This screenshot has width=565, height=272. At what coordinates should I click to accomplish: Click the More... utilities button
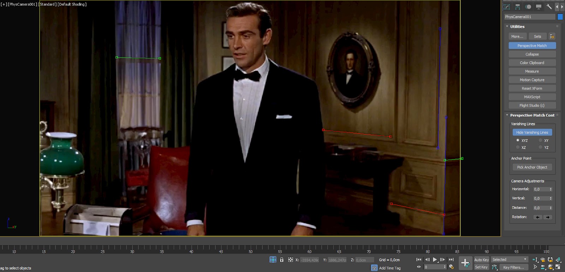click(x=517, y=36)
